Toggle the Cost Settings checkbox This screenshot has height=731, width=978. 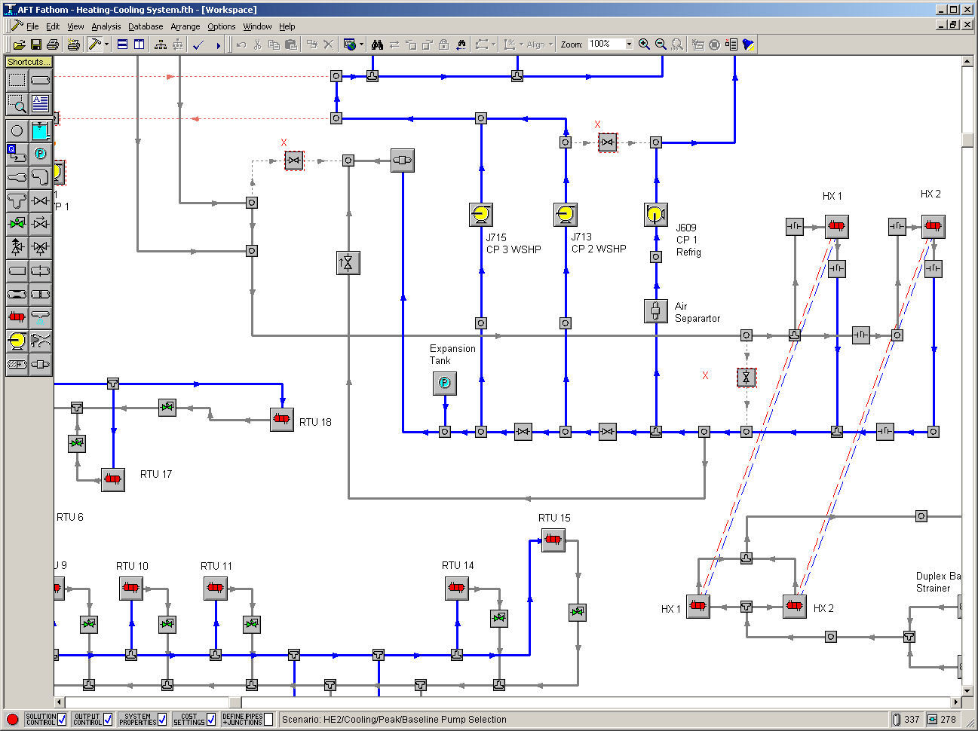click(211, 719)
